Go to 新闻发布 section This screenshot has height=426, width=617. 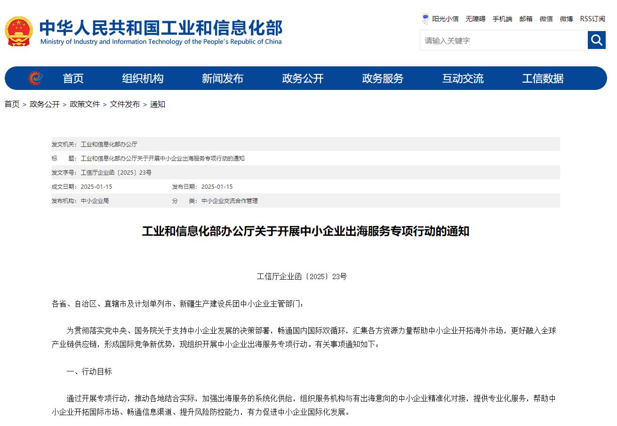(x=223, y=79)
